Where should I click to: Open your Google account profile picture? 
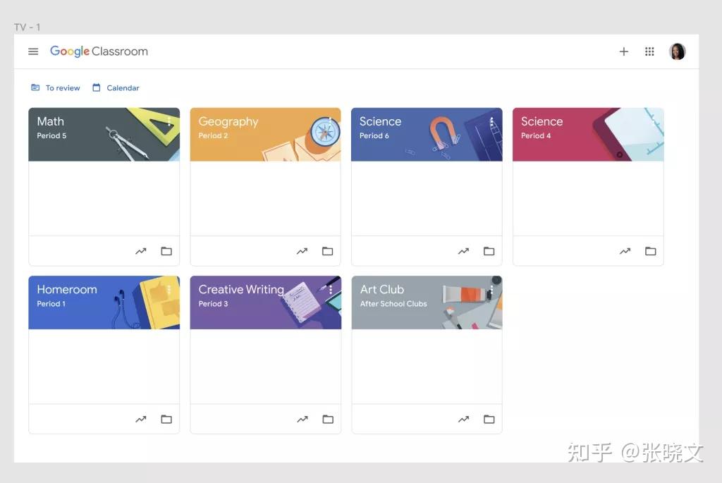coord(678,51)
